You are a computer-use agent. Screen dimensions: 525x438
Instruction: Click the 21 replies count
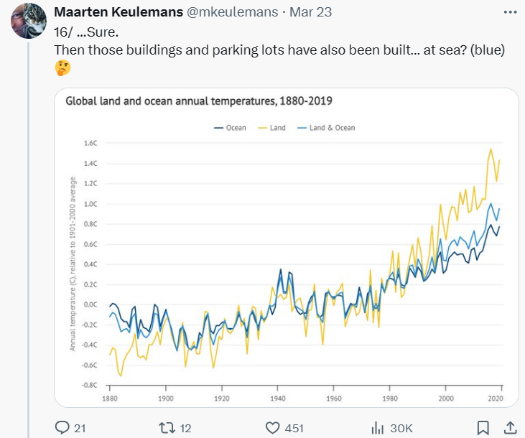click(80, 428)
